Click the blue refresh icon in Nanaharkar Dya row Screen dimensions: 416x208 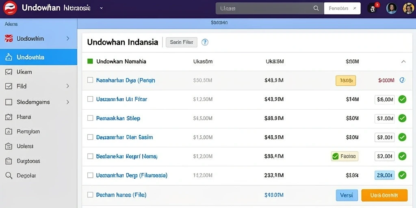402,80
